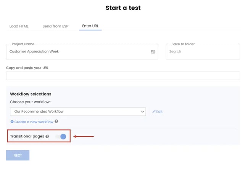The width and height of the screenshot is (248, 169).
Task: Switch to the Load HTML tab
Action: (x=19, y=26)
